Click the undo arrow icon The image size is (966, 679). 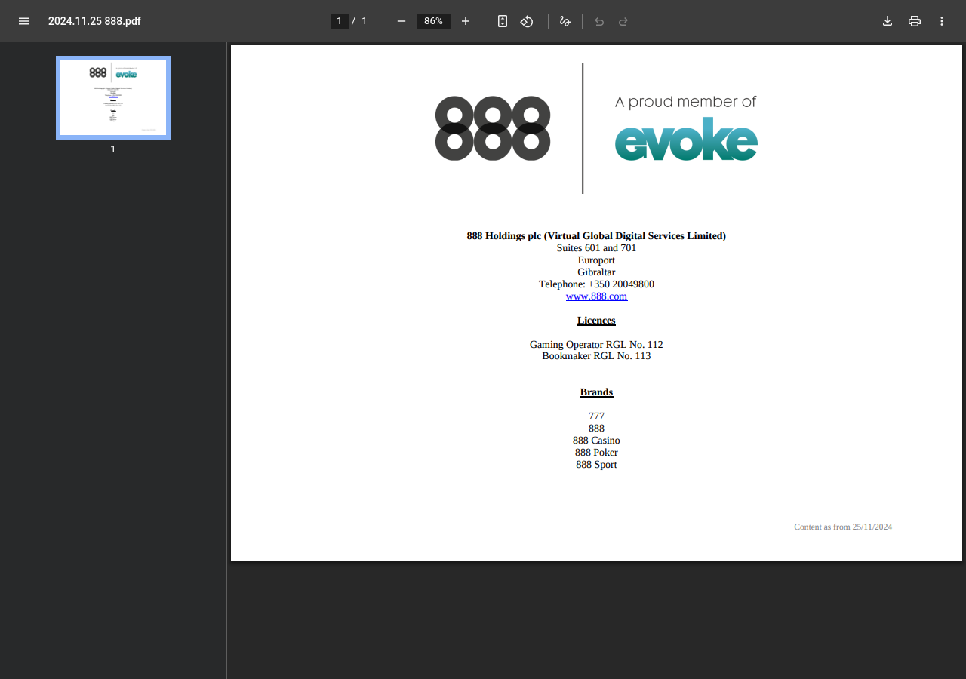point(599,21)
